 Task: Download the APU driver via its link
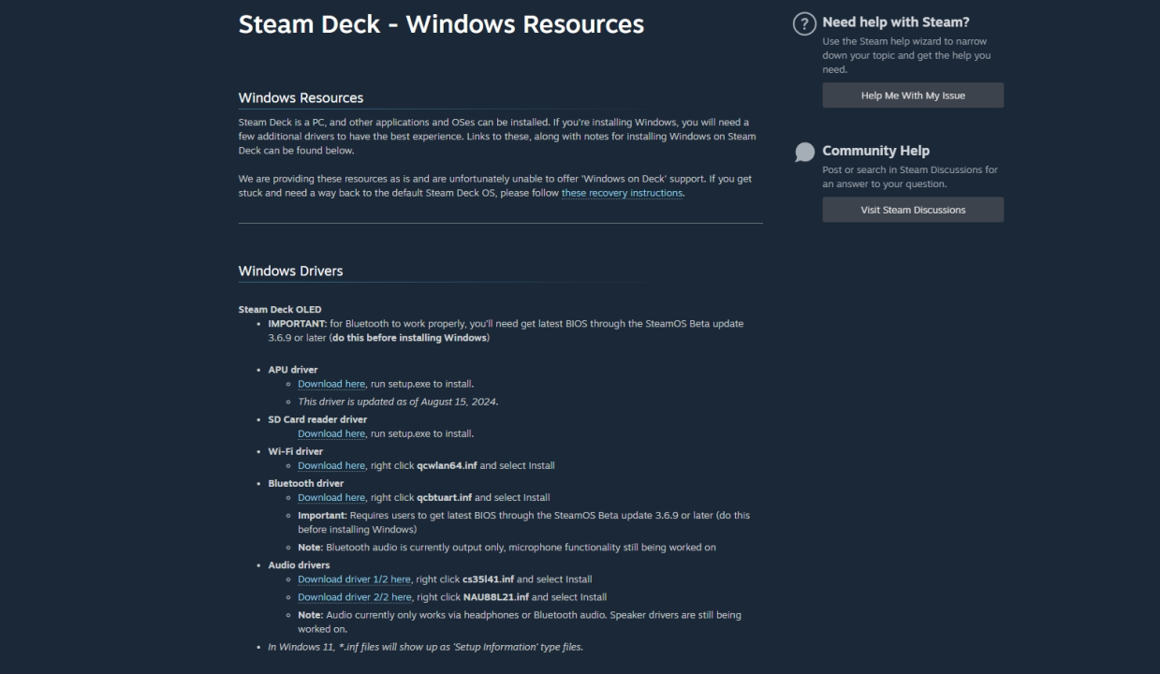coord(331,384)
